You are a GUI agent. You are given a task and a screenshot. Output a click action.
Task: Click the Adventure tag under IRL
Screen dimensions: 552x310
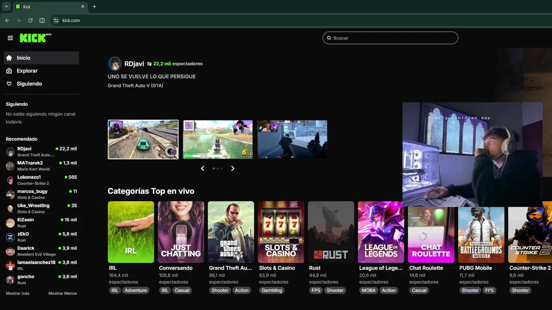pyautogui.click(x=136, y=290)
